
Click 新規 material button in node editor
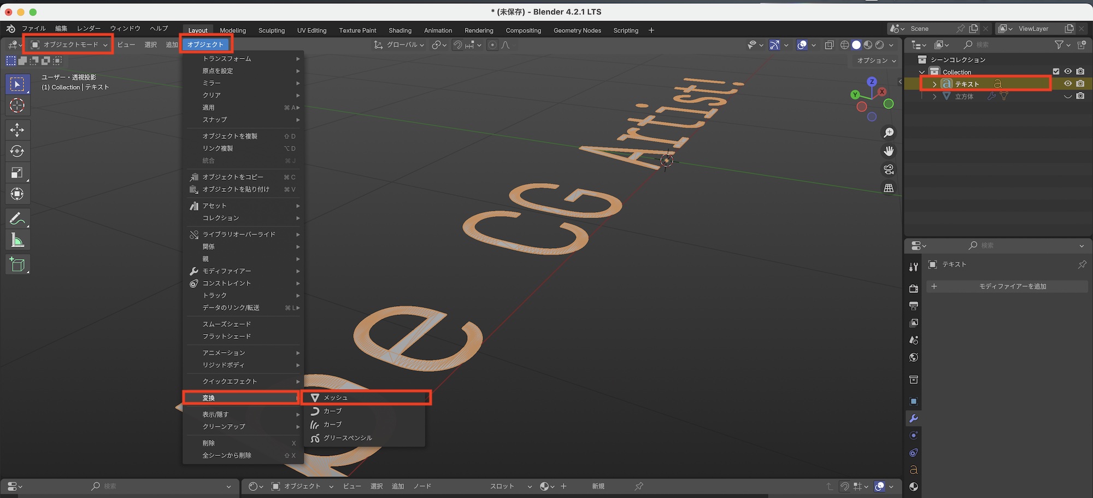coord(598,486)
